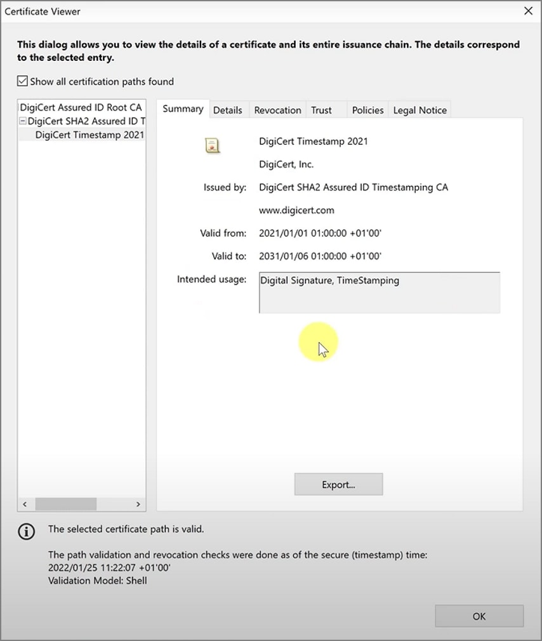Select DigiCert Assured ID Root CA entry

[x=81, y=107]
